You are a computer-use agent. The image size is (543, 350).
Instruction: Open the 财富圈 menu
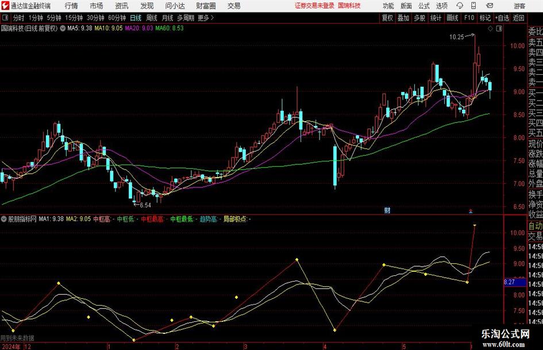206,6
